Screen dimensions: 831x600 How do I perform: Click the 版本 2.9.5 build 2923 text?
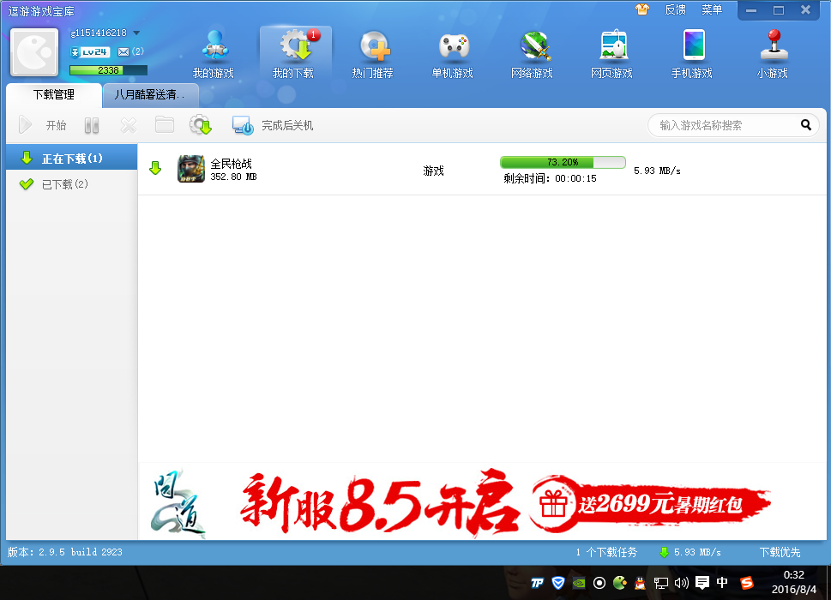click(64, 552)
